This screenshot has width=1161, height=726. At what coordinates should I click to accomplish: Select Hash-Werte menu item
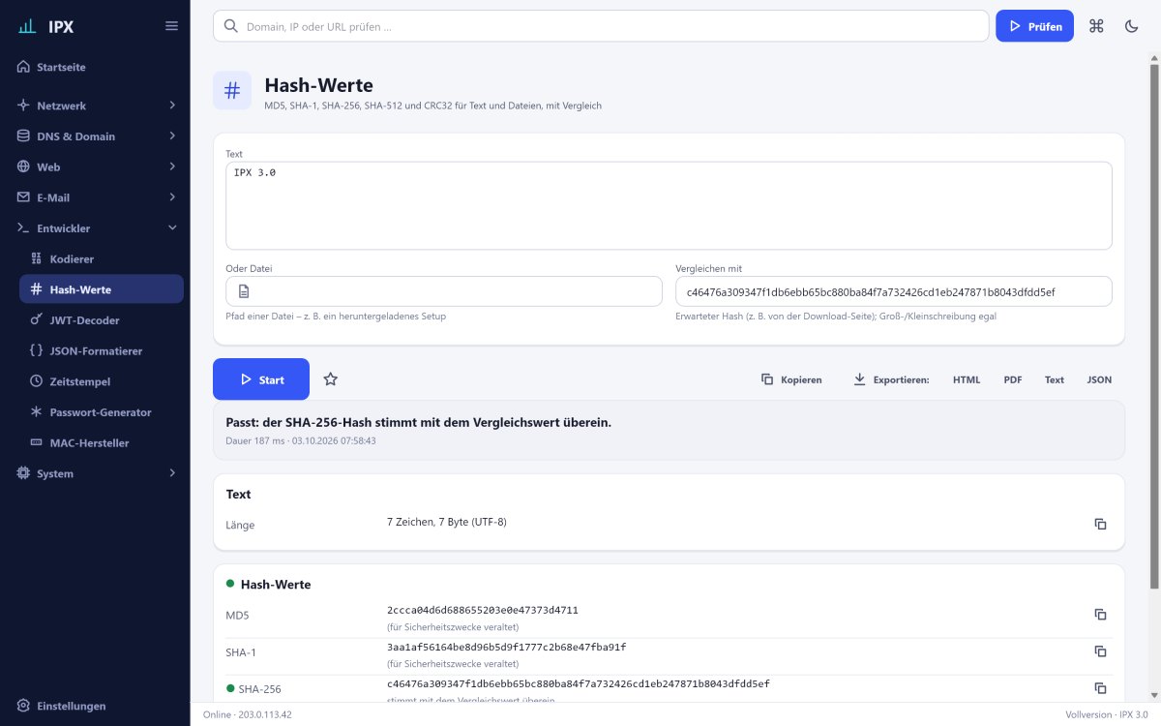pyautogui.click(x=102, y=289)
